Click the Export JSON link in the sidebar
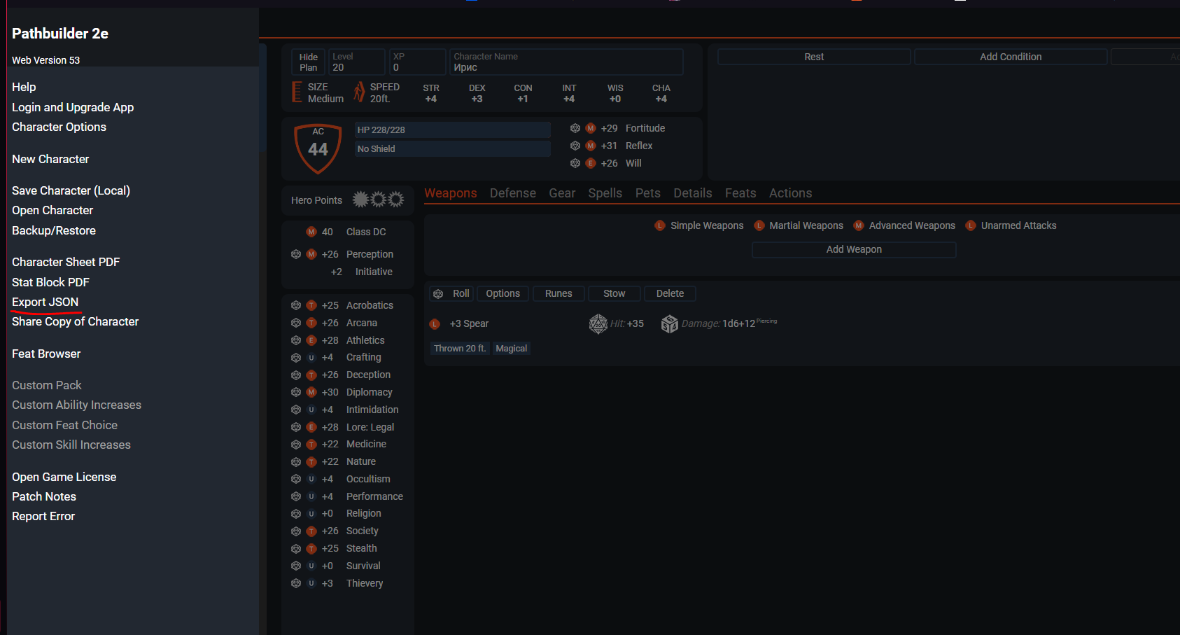This screenshot has width=1180, height=635. pos(45,302)
